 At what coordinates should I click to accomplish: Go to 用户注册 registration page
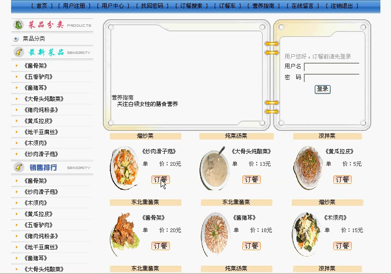coord(74,6)
